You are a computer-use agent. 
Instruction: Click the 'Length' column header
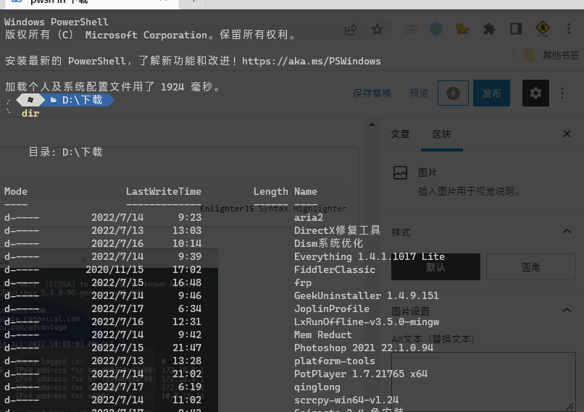pos(271,192)
